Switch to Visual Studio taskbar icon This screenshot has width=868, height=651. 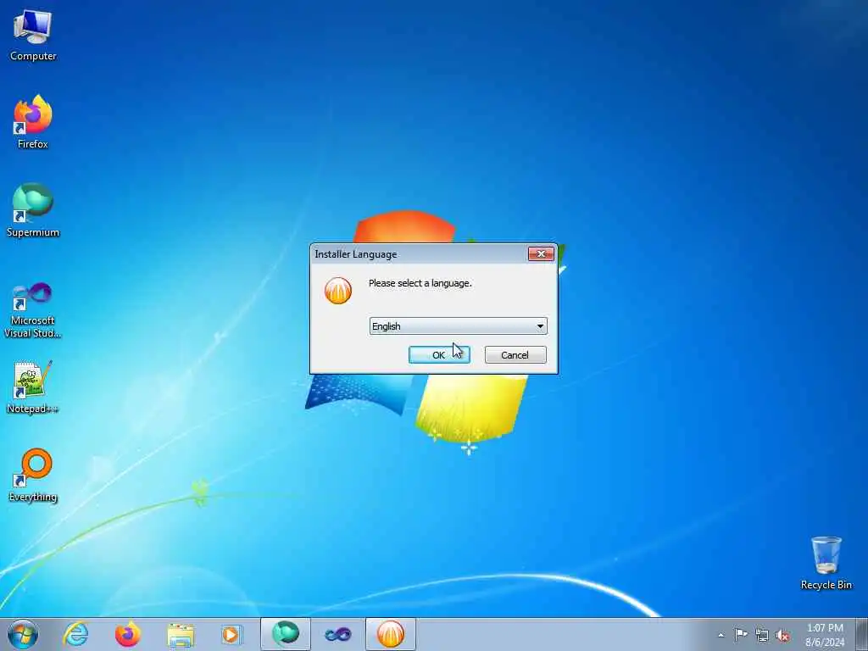click(x=337, y=634)
